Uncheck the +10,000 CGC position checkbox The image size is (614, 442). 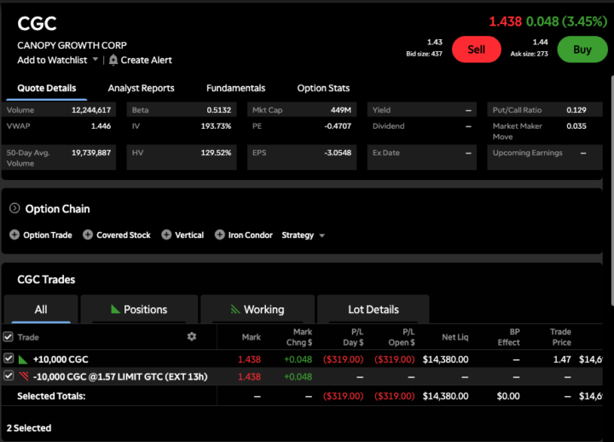tap(9, 359)
